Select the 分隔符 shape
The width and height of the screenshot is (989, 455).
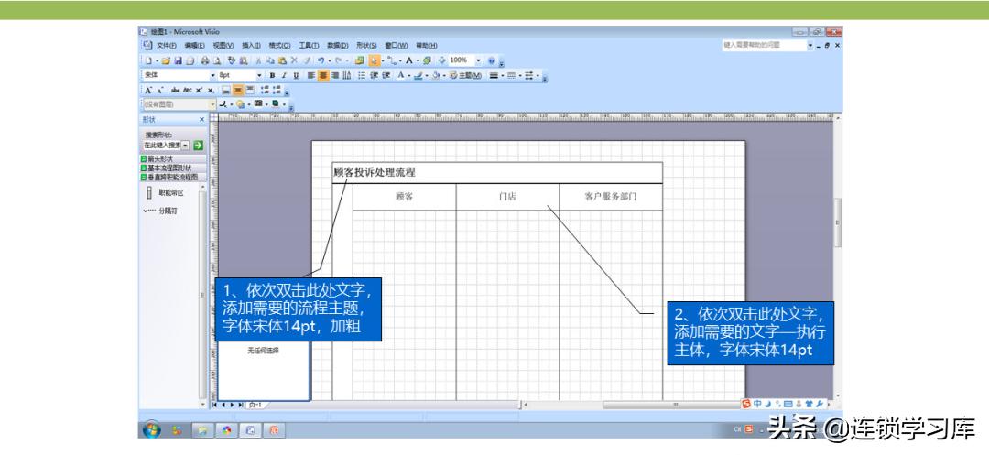click(161, 211)
